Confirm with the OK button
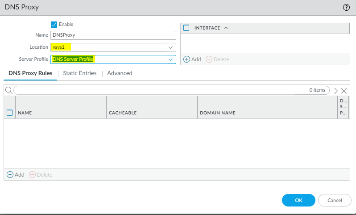The image size is (356, 215). click(x=298, y=200)
